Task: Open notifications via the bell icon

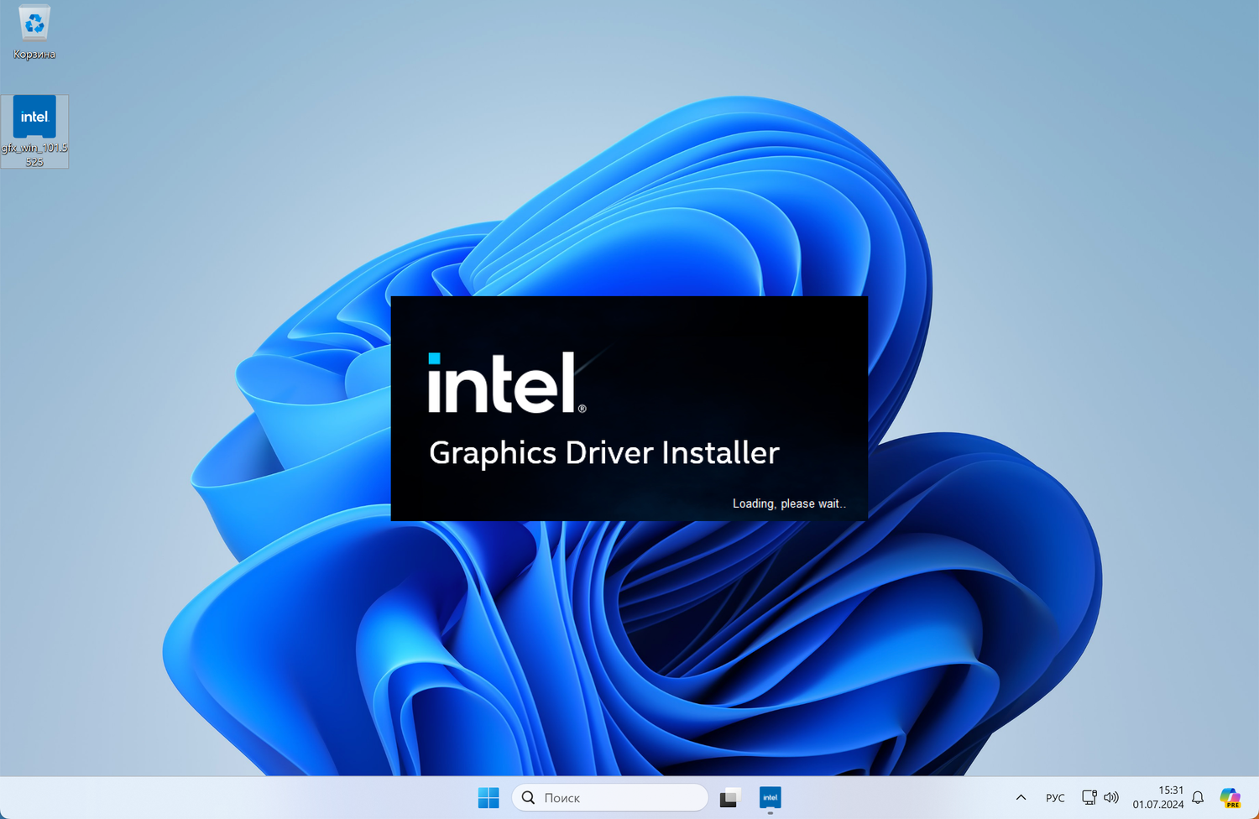Action: tap(1198, 797)
